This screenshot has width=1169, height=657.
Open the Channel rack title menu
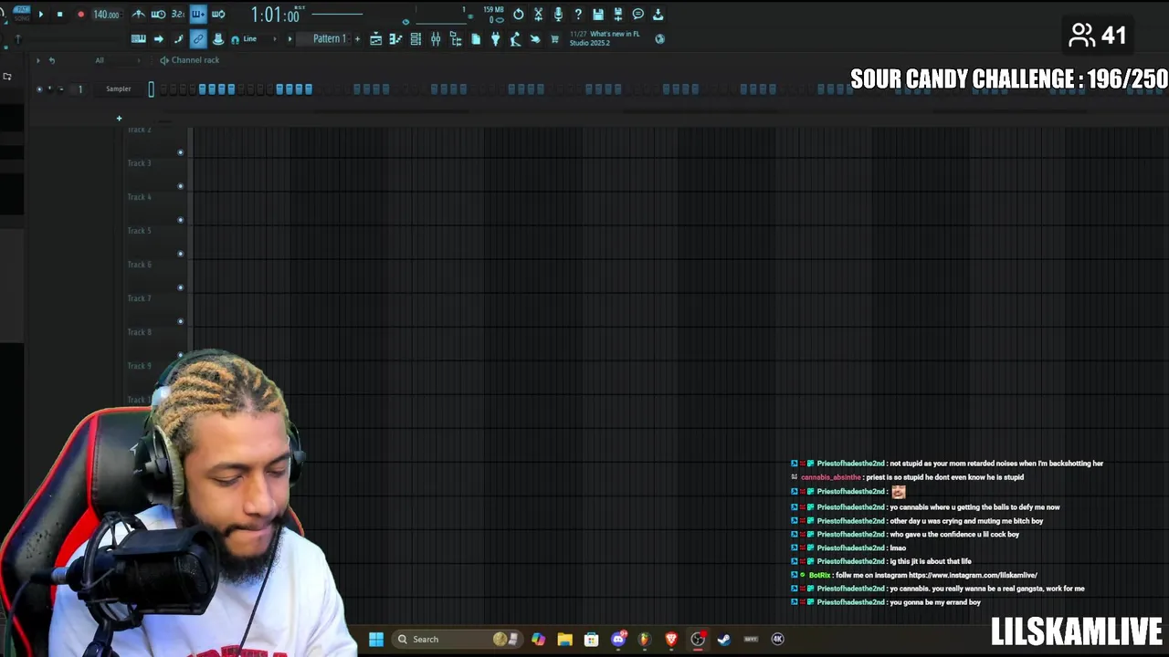coord(195,60)
